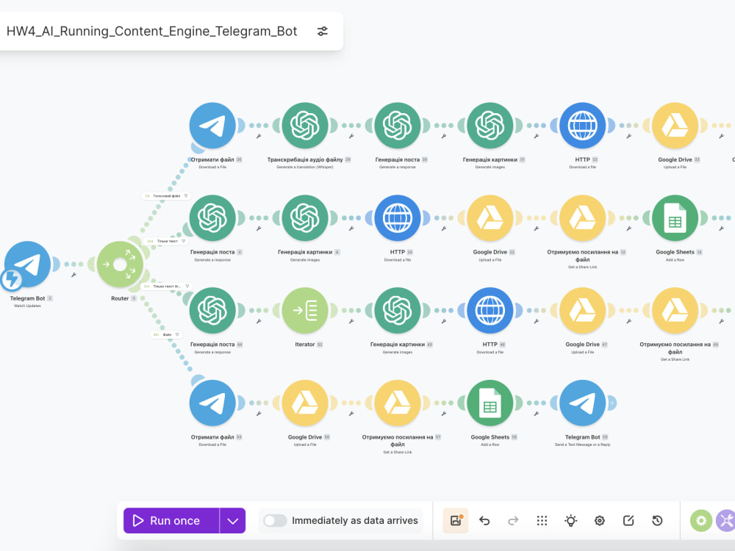735x551 pixels.
Task: Open the bottom-route Отримуємо посилання на файл module
Action: (x=398, y=403)
